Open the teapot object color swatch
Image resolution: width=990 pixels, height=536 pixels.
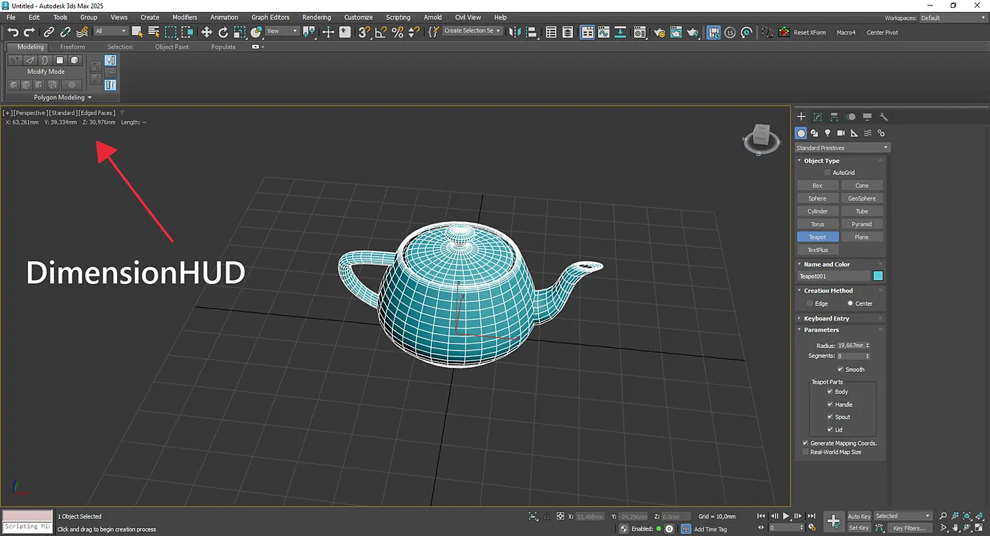tap(878, 276)
